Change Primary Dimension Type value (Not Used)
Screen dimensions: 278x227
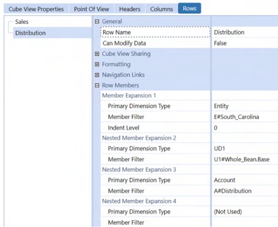tap(245, 212)
